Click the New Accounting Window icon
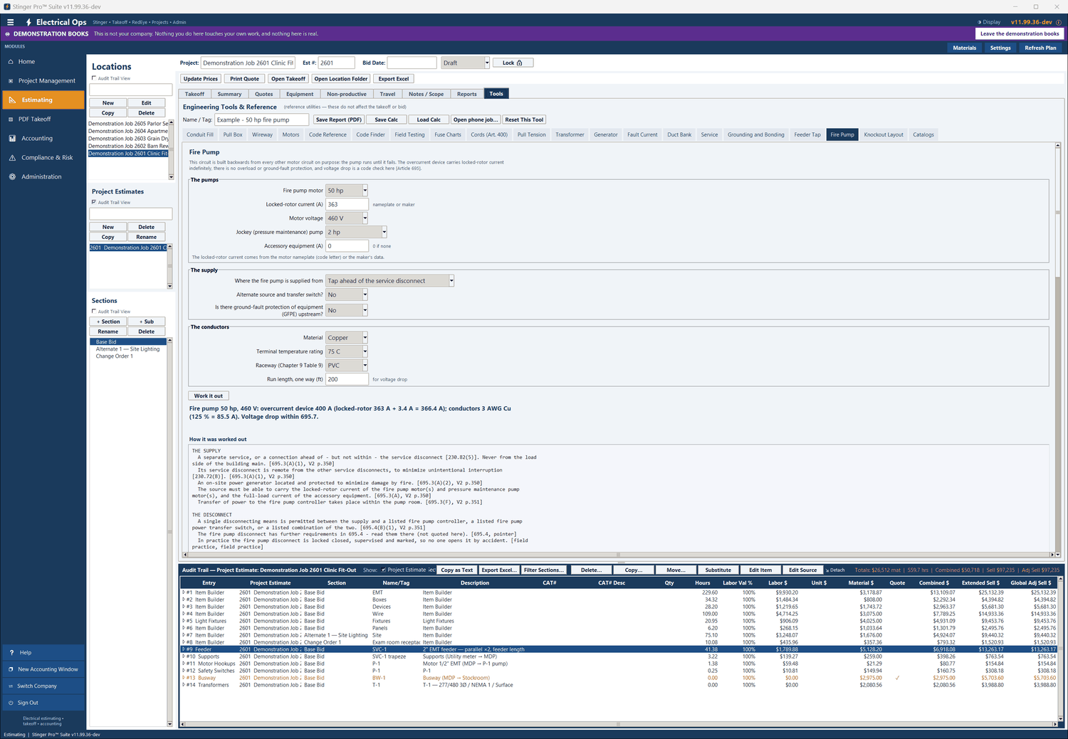This screenshot has height=739, width=1068. pos(11,669)
